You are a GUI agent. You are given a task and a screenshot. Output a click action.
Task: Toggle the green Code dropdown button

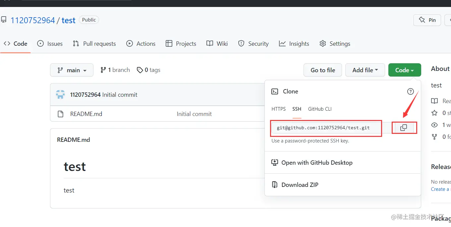(405, 70)
